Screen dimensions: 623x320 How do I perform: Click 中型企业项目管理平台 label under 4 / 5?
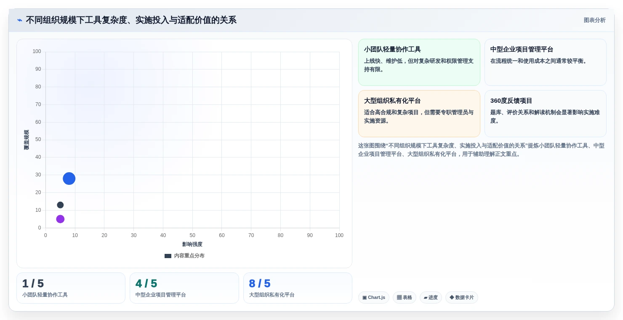pos(161,295)
